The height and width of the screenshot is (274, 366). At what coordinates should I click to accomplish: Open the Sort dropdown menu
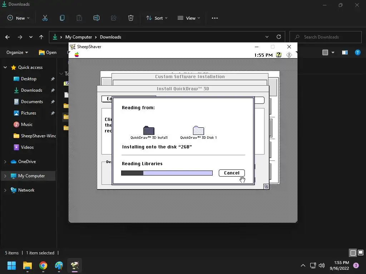point(157,18)
